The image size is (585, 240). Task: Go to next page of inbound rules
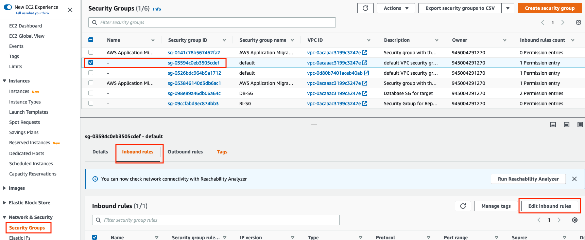pos(559,220)
